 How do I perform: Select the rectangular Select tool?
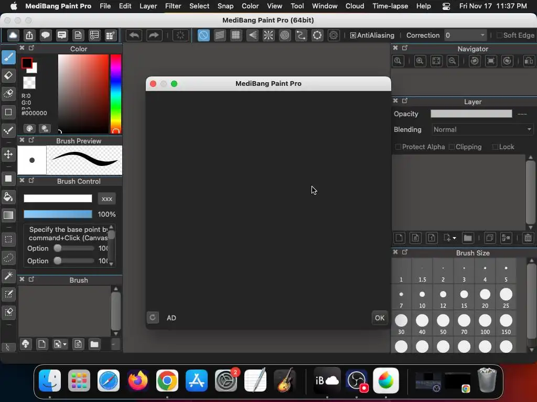(x=8, y=239)
